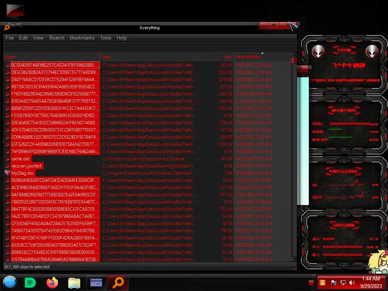Click the Windows Defender path of MpDiag.bin
This screenshot has width=388, height=291.
pyautogui.click(x=148, y=173)
